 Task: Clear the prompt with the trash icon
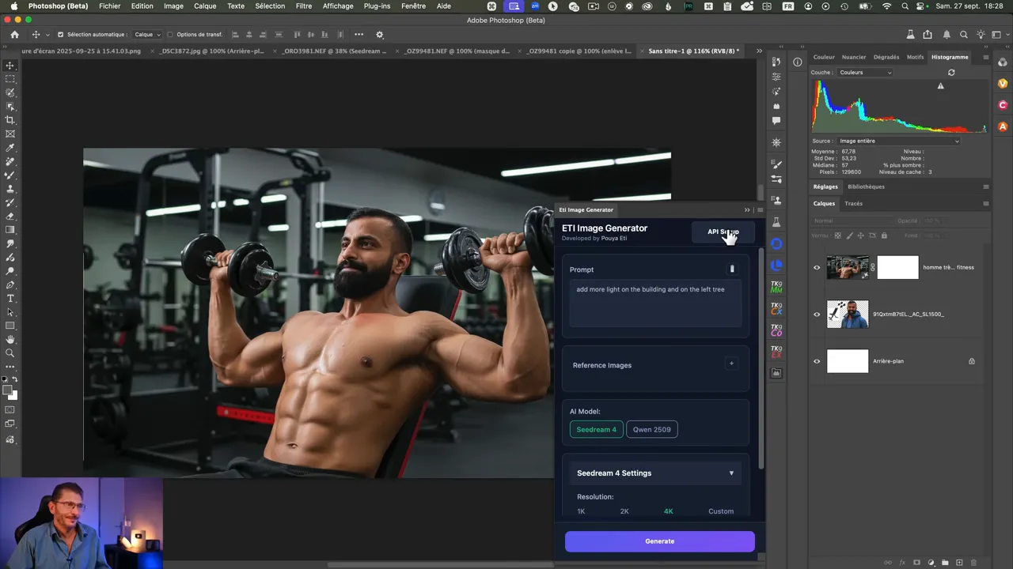click(x=731, y=269)
